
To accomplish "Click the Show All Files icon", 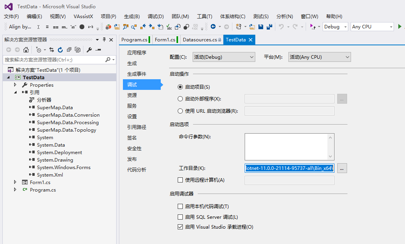I will pos(78,50).
